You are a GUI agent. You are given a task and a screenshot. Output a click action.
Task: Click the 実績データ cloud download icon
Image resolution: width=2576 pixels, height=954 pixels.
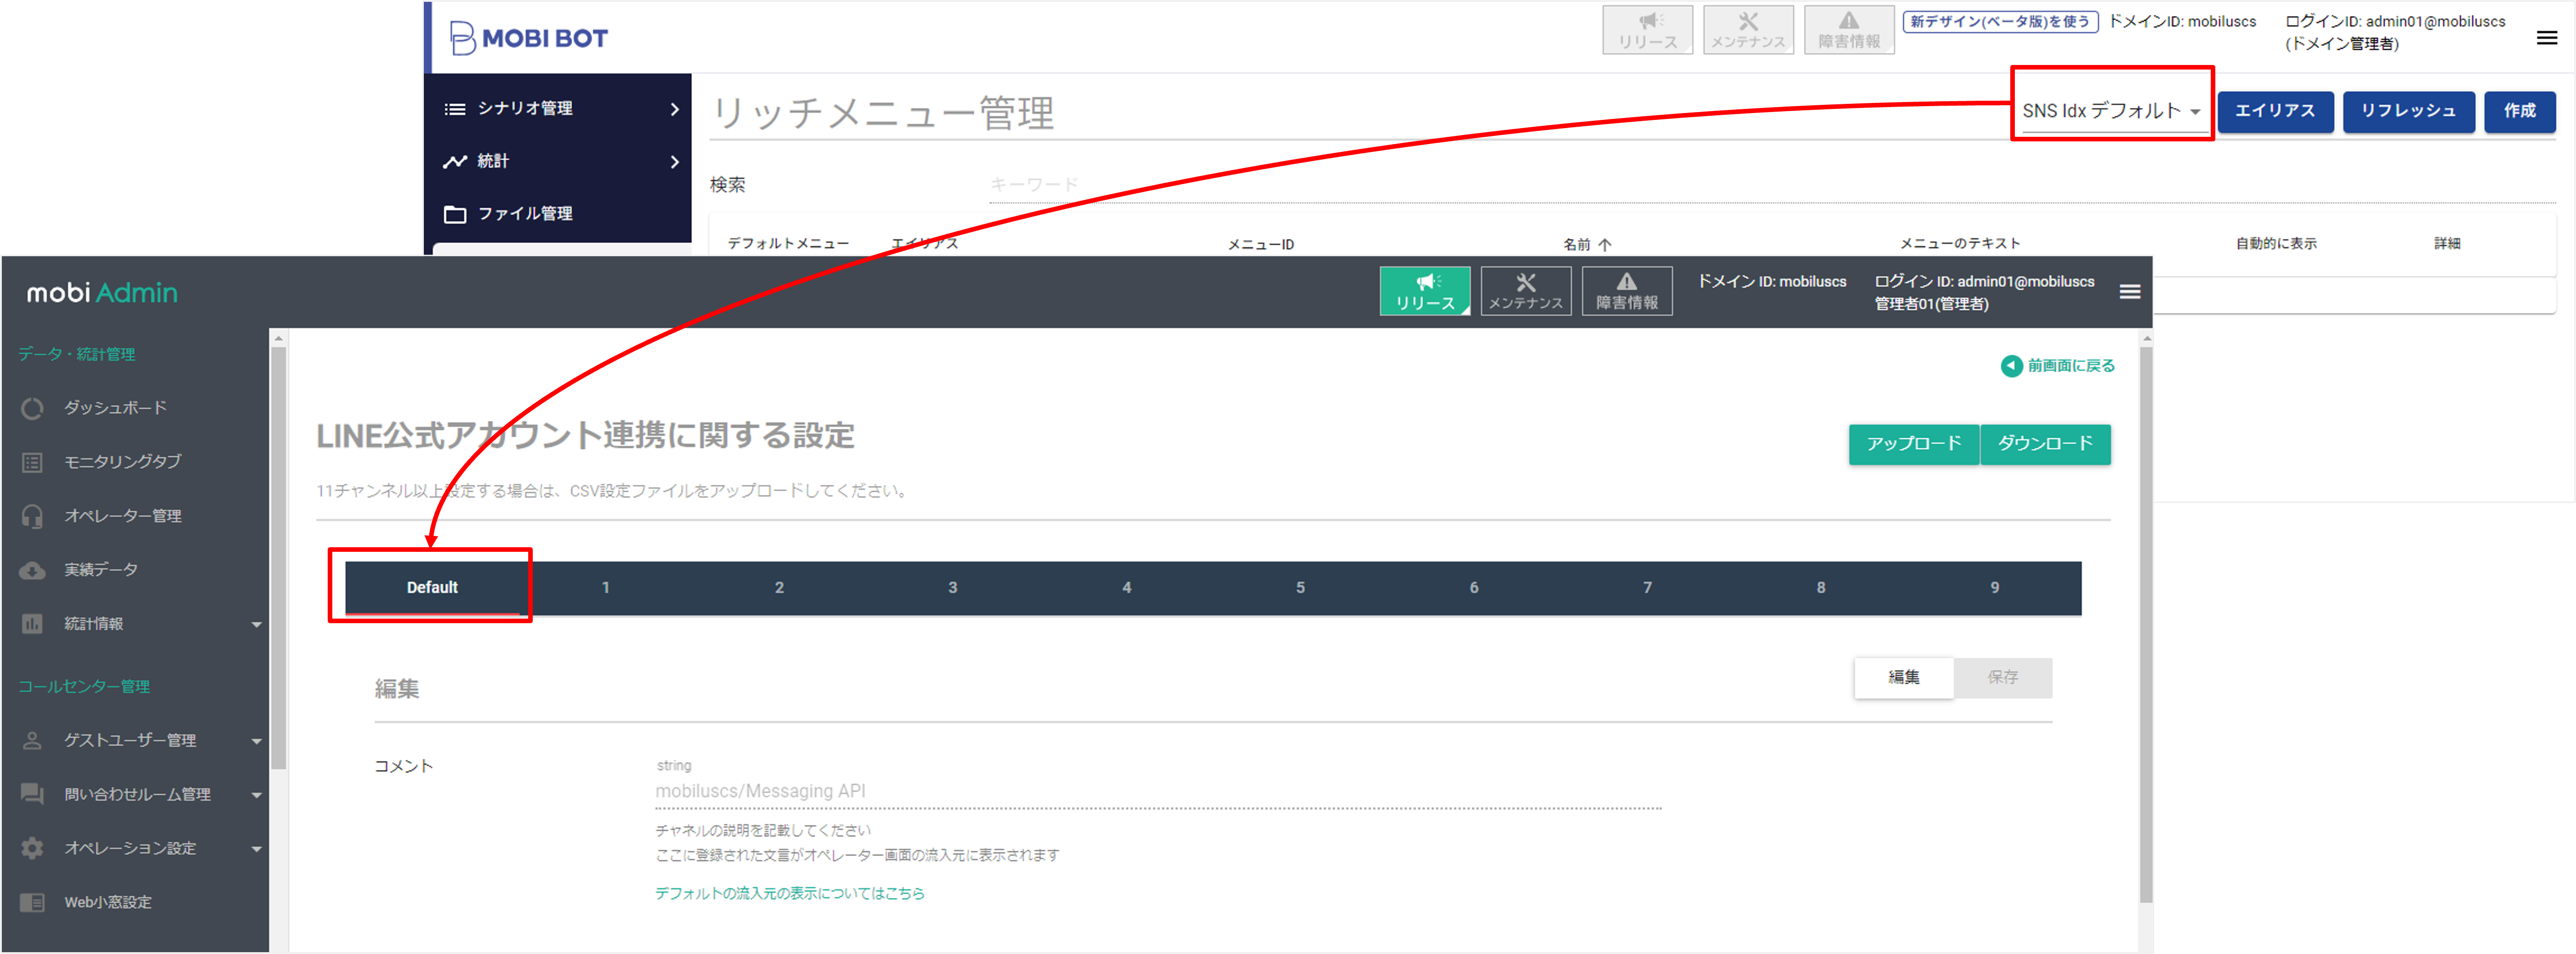pyautogui.click(x=32, y=570)
